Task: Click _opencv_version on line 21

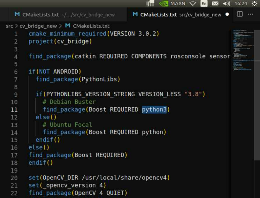Action: click(x=69, y=186)
